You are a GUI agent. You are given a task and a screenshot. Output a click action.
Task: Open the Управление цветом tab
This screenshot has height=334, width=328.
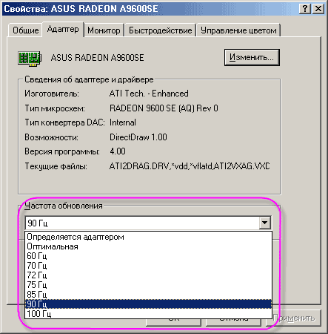[x=238, y=30]
